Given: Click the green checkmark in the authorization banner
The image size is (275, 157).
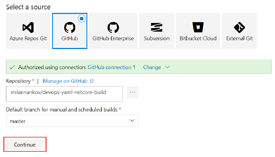Looking at the screenshot, I should [x=12, y=67].
